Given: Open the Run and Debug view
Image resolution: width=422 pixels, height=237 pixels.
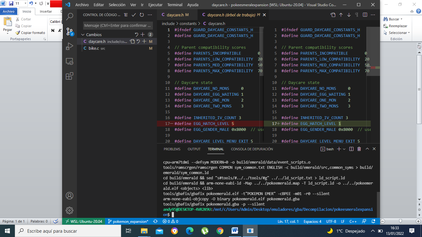Looking at the screenshot, I should [x=70, y=46].
